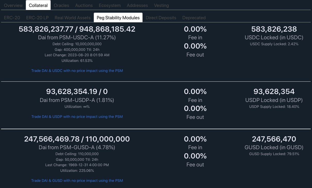Follow the Trade DAI & GUSD PSM link
312x188 pixels.
pos(77,181)
